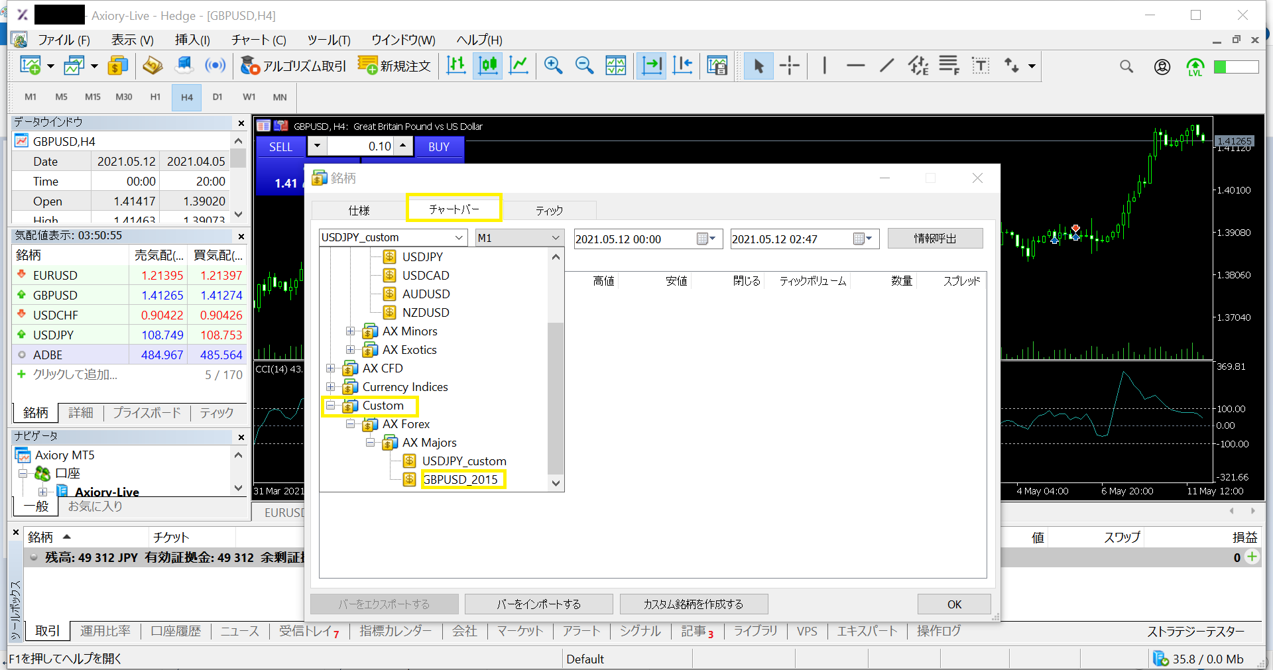Click the new chart icon in toolbar
This screenshot has height=670, width=1273.
point(30,66)
